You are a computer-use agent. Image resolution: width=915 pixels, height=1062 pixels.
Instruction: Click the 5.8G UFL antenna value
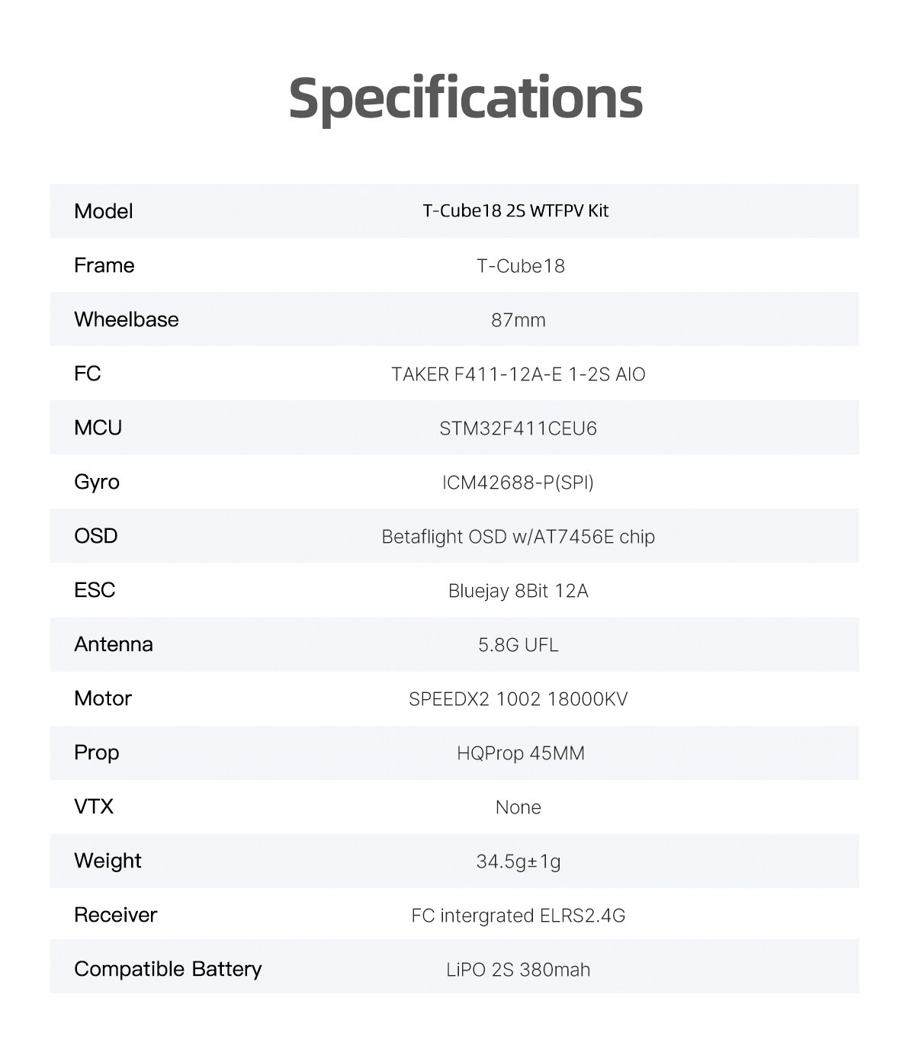tap(518, 645)
